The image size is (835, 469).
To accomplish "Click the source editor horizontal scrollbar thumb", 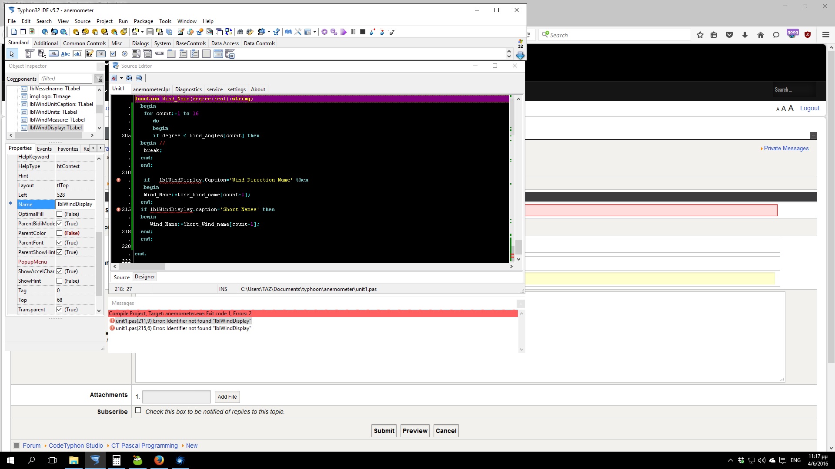I will (142, 267).
